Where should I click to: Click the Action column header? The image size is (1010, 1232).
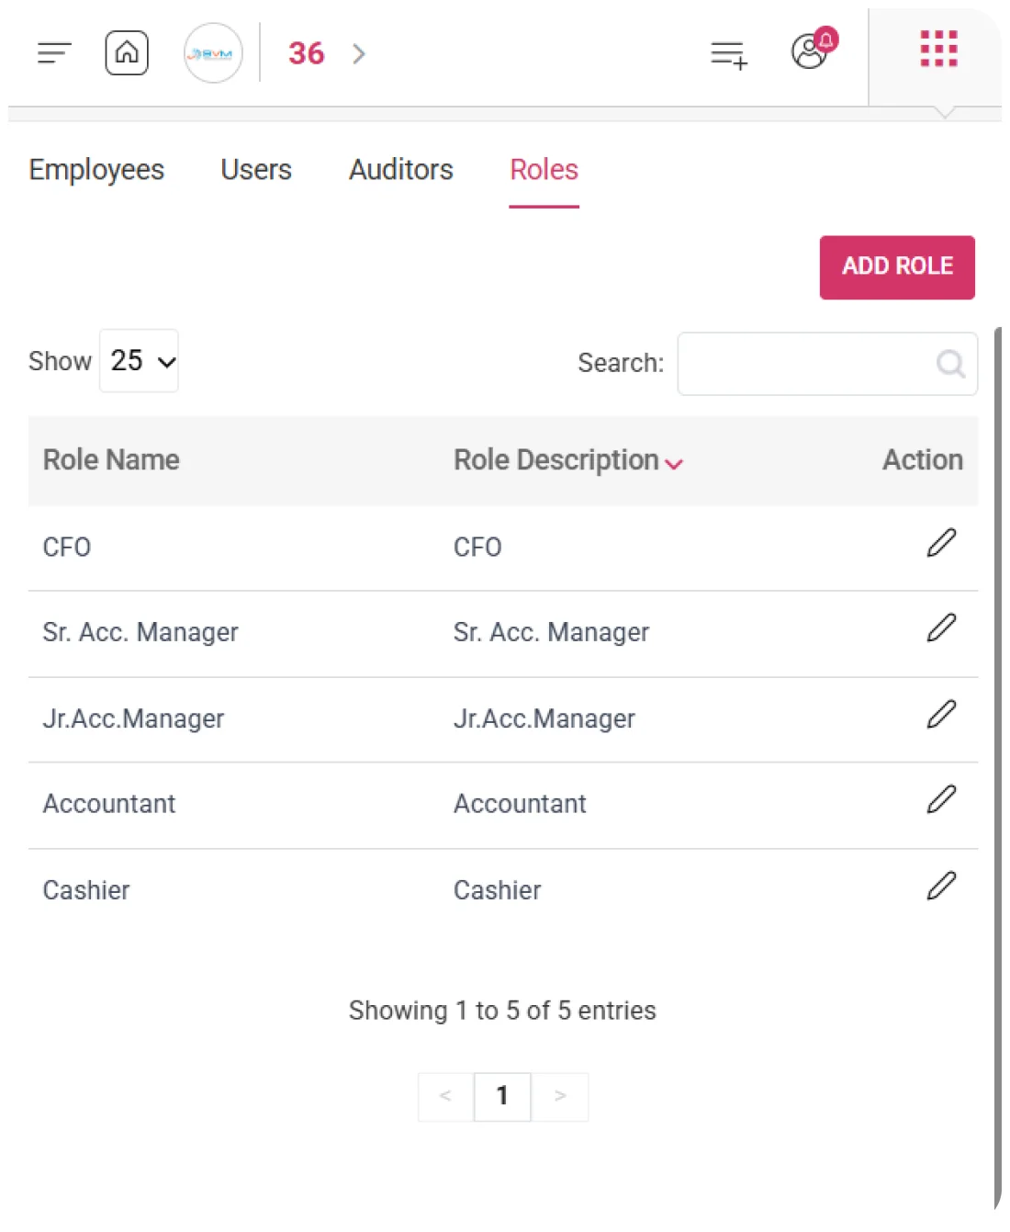pyautogui.click(x=923, y=460)
